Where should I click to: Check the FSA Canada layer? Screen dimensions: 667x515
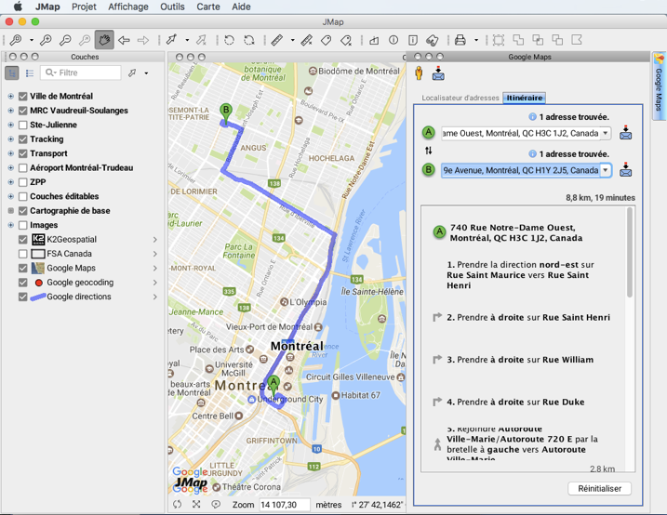pos(23,254)
